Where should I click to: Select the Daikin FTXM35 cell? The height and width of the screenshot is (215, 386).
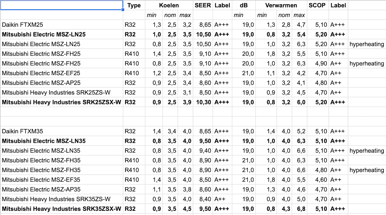(61, 131)
